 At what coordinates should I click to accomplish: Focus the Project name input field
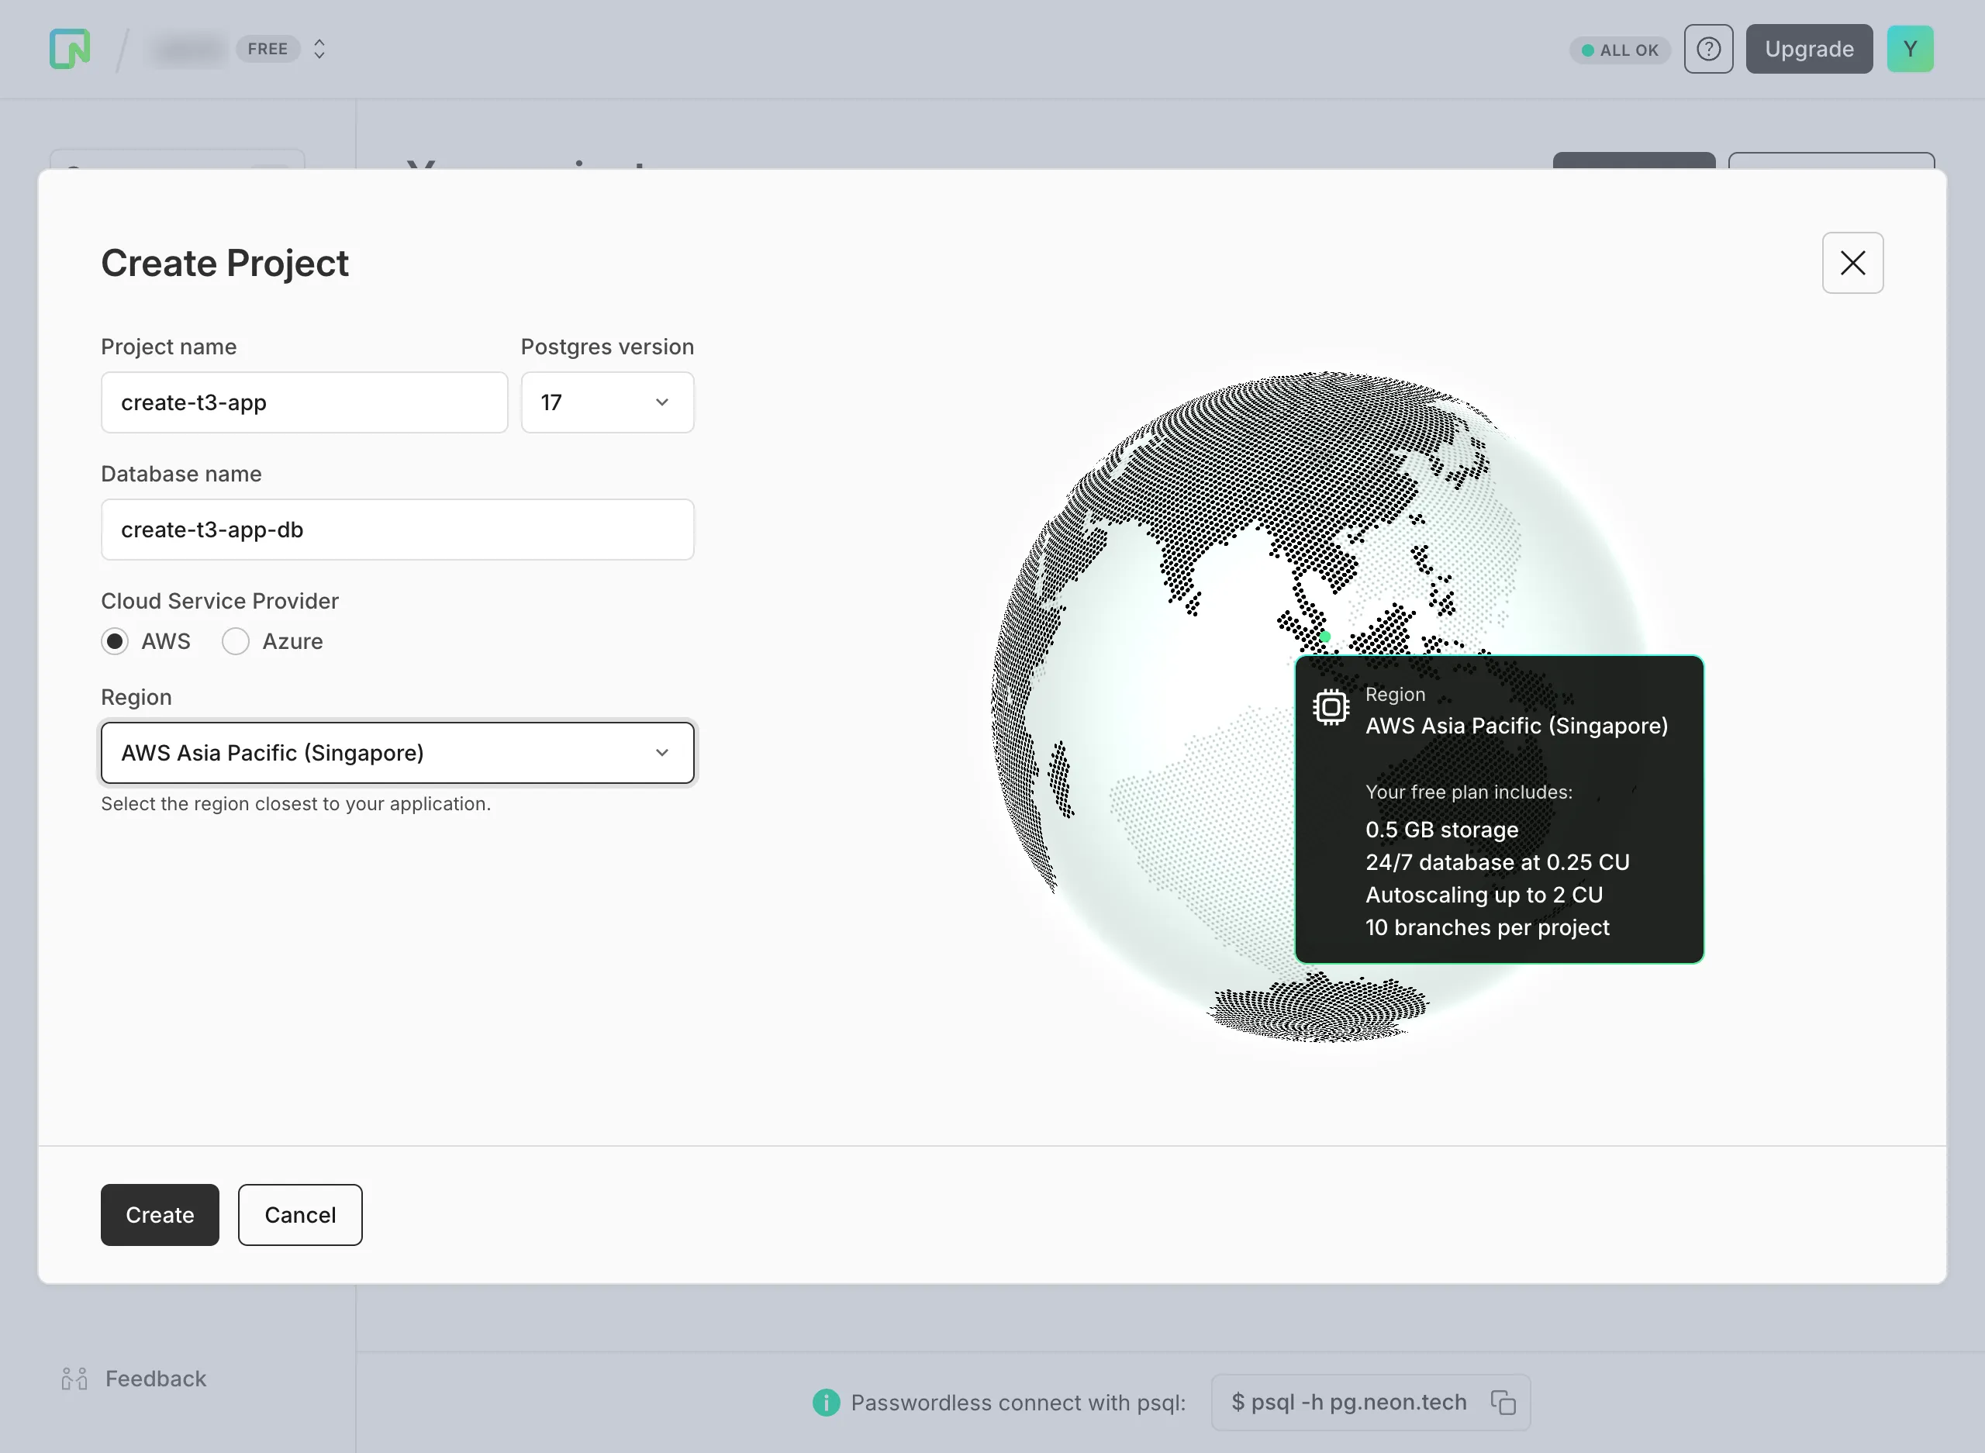[304, 402]
